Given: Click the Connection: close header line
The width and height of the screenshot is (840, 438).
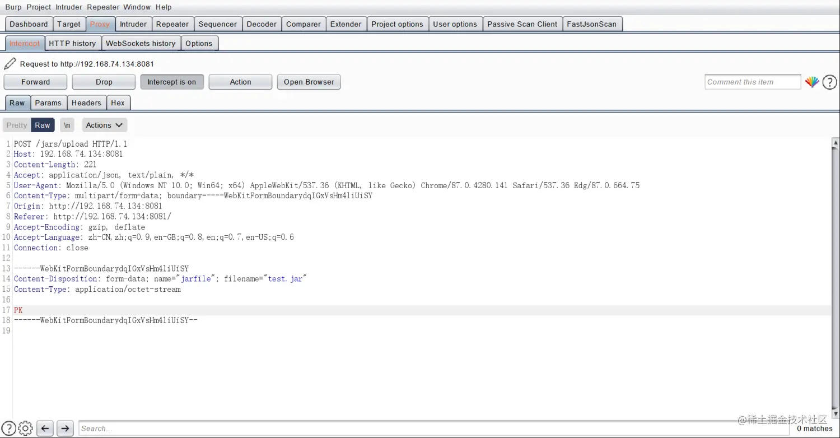Looking at the screenshot, I should point(51,248).
